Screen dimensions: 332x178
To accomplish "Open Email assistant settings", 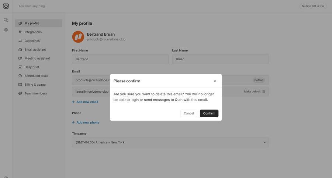I will tap(35, 50).
